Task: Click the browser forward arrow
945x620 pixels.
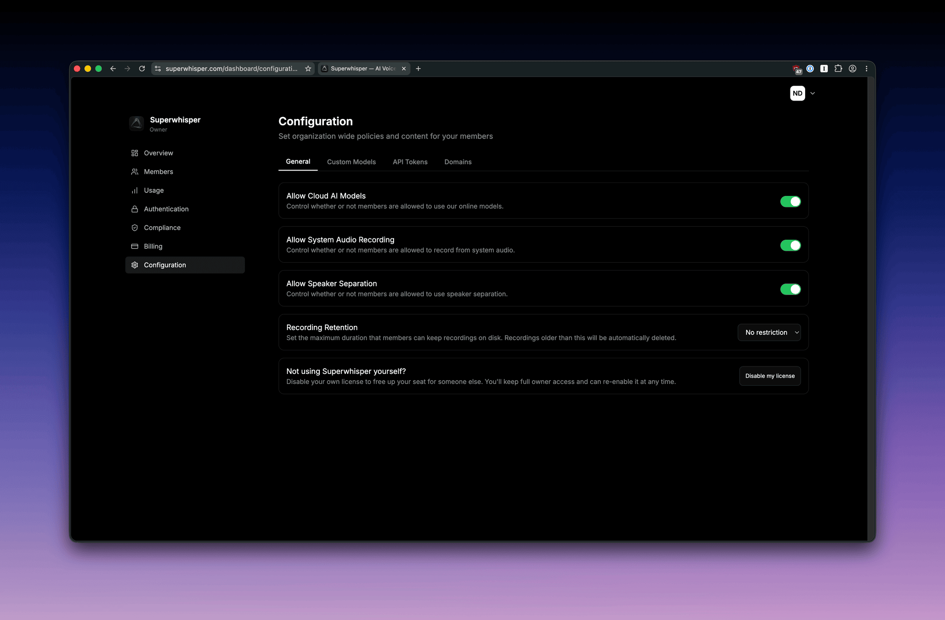Action: tap(127, 69)
